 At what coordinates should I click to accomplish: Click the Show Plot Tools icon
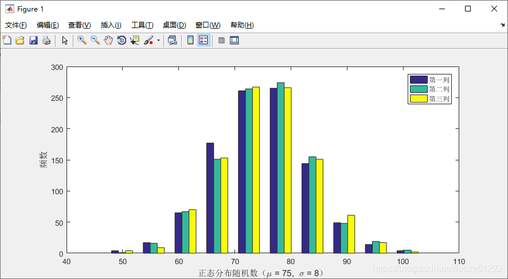[x=235, y=40]
